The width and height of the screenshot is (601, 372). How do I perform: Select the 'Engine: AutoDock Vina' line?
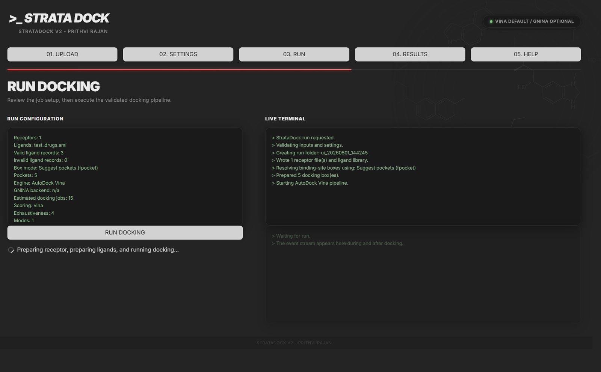click(39, 183)
